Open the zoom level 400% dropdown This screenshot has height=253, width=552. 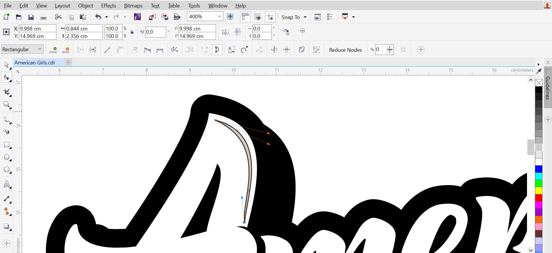[219, 17]
